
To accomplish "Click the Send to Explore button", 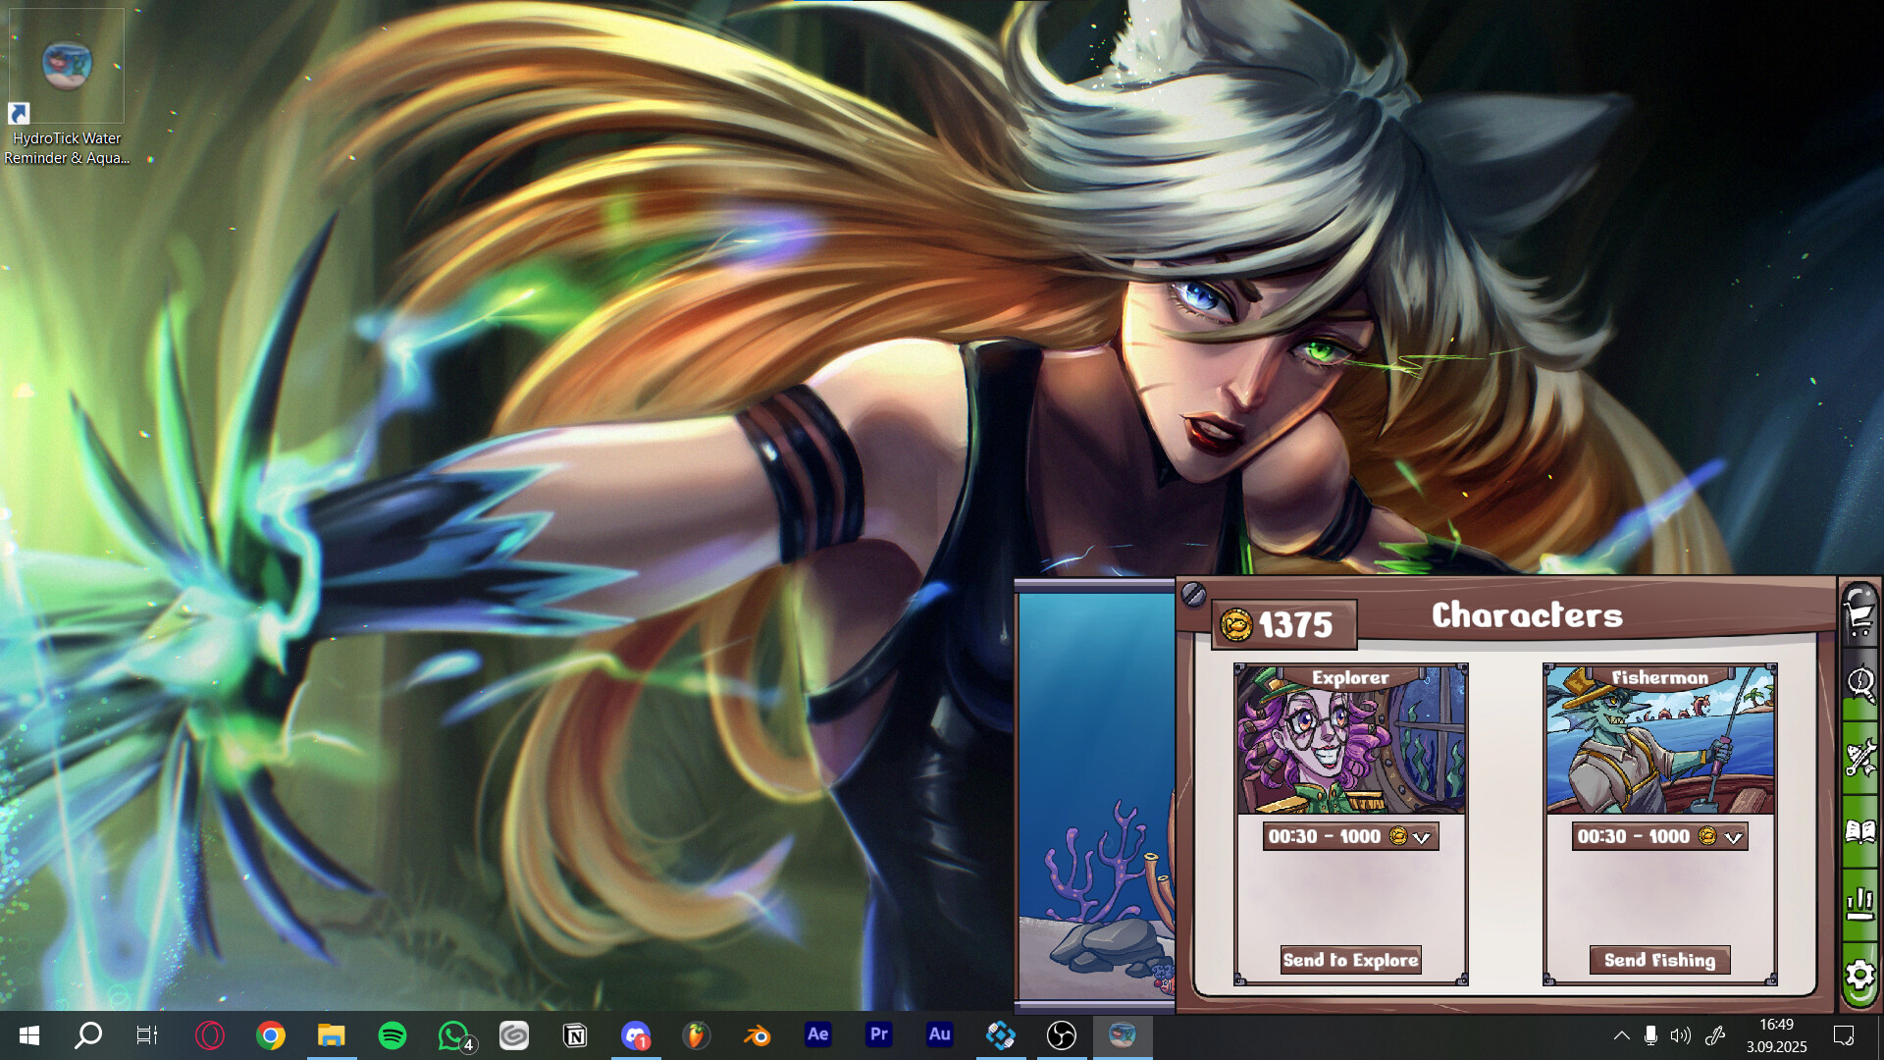I will click(x=1351, y=960).
